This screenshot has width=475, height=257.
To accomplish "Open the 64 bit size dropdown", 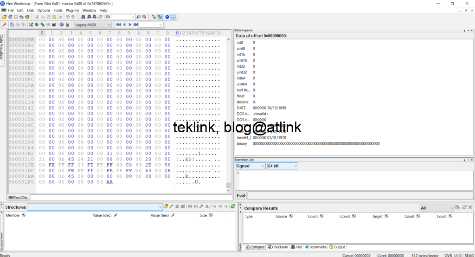I will pos(282,166).
